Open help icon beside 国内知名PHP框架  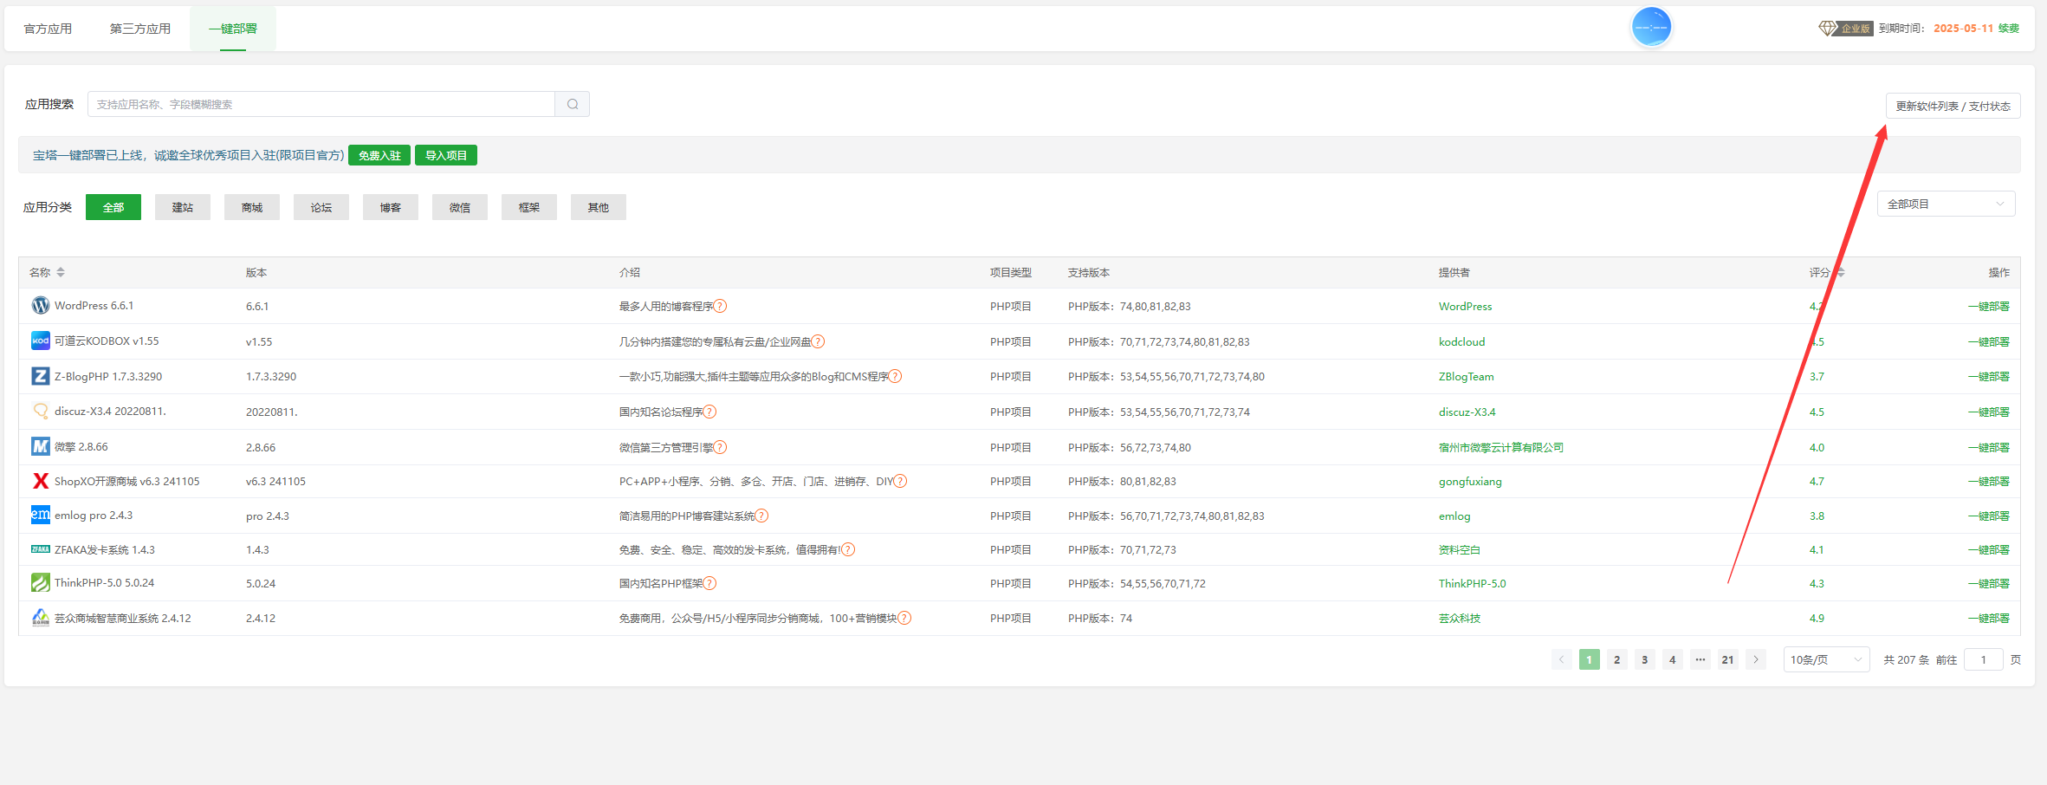pyautogui.click(x=710, y=583)
